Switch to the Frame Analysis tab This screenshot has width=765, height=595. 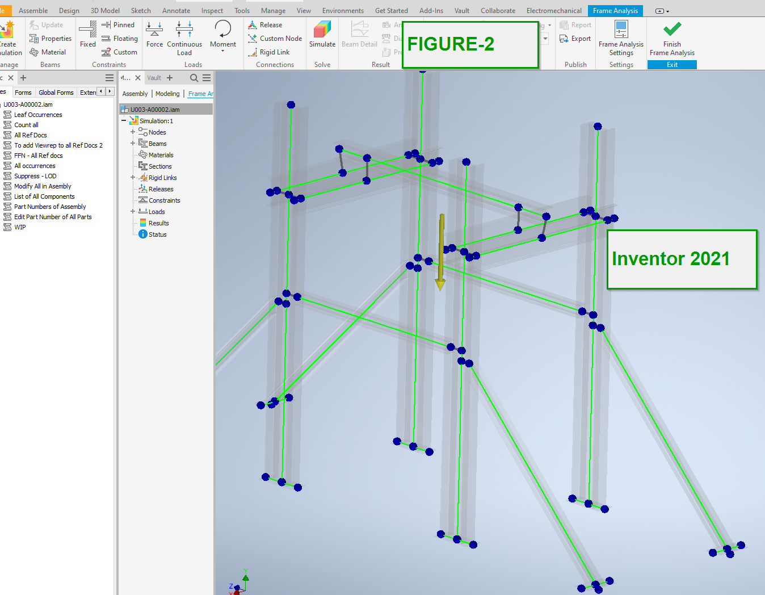click(x=615, y=11)
